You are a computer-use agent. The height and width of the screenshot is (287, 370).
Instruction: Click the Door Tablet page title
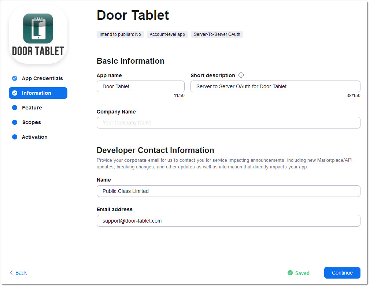pyautogui.click(x=133, y=15)
